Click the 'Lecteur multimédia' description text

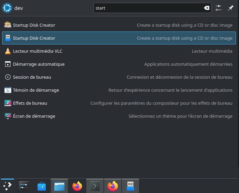pos(212,51)
